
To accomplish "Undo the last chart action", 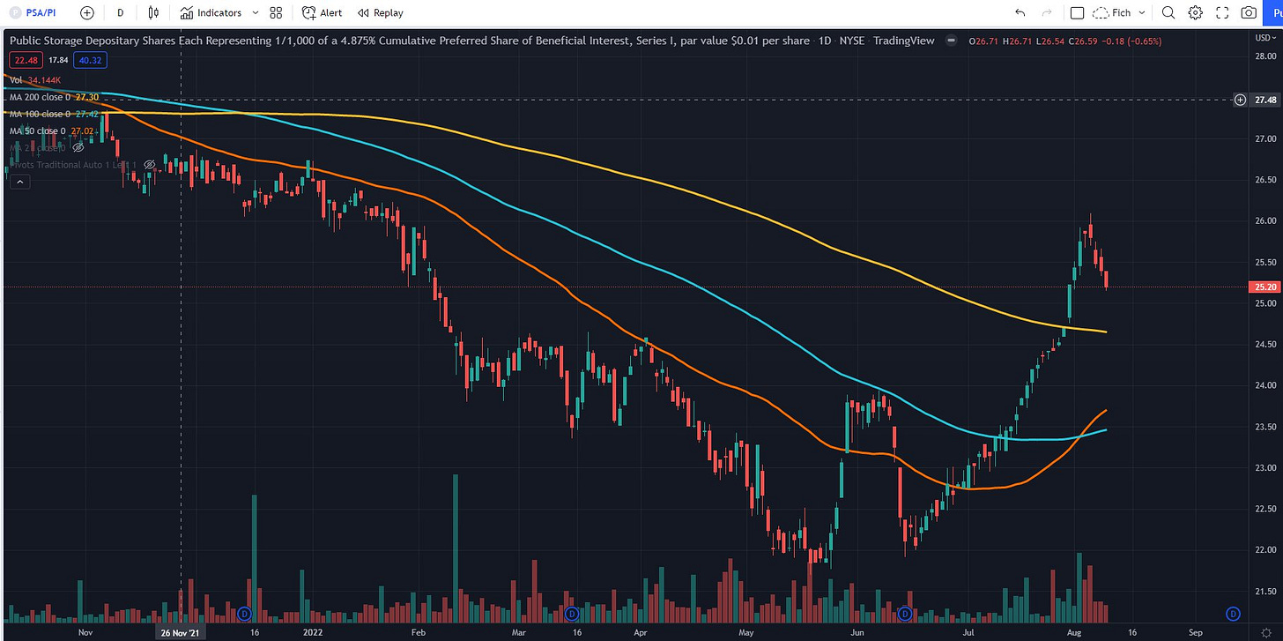I will click(1020, 12).
